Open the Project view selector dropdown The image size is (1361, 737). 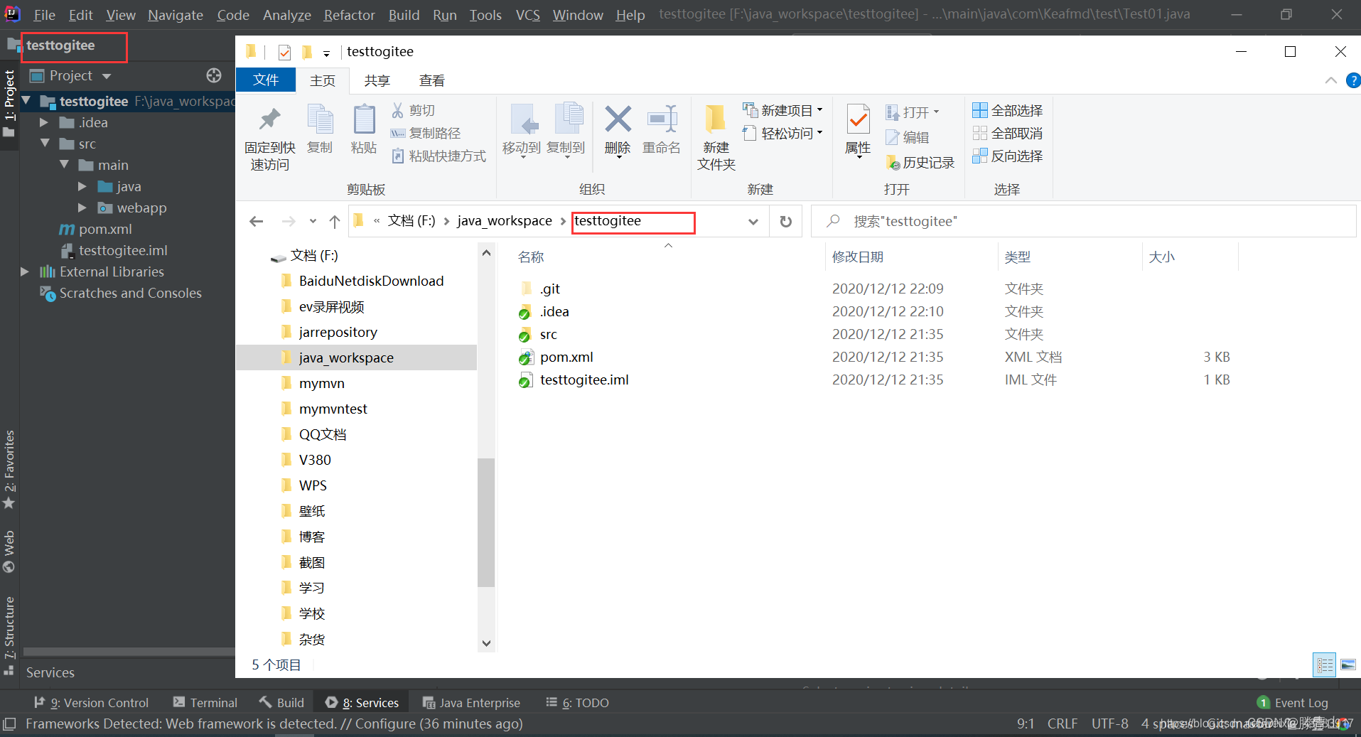click(x=106, y=75)
